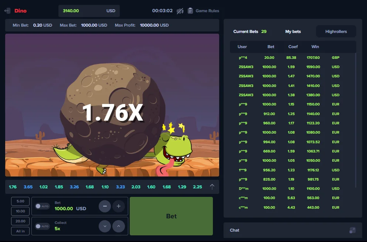Click the User column header
Image resolution: width=367 pixels, height=242 pixels.
point(242,47)
